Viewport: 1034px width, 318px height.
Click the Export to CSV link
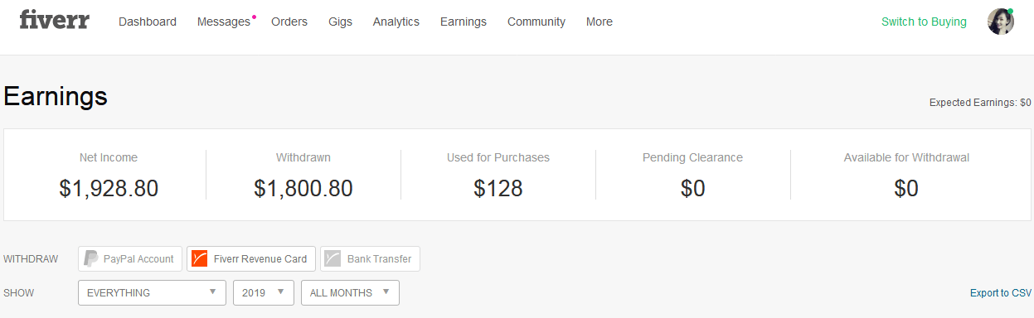click(1001, 293)
